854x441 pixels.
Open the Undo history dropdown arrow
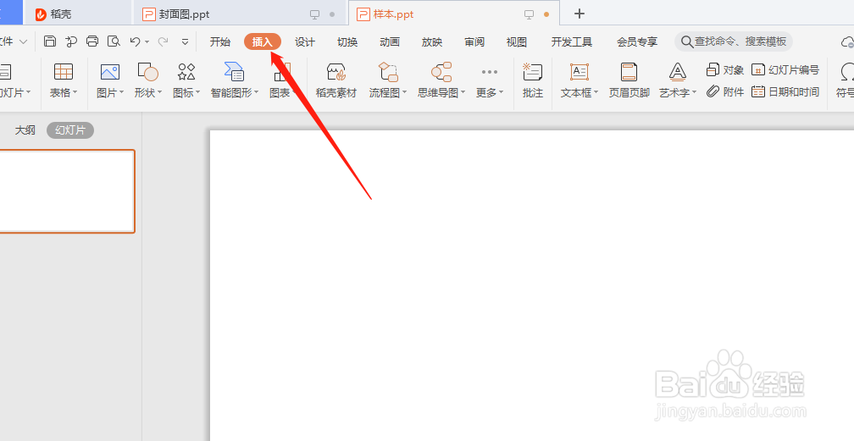147,42
